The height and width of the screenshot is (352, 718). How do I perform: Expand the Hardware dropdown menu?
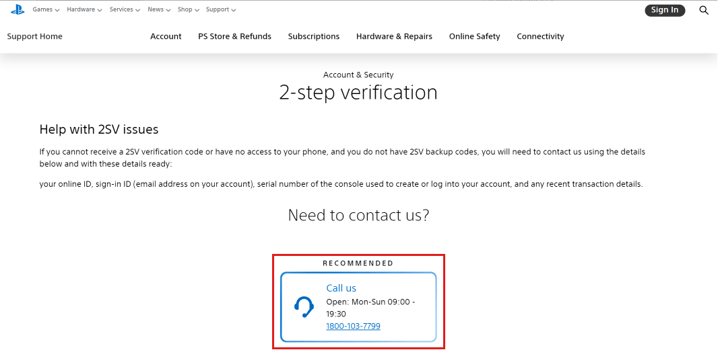(x=85, y=9)
